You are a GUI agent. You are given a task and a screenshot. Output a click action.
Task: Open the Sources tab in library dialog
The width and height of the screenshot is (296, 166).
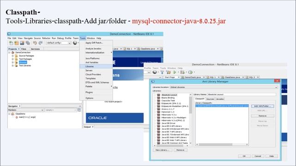pos(210,99)
